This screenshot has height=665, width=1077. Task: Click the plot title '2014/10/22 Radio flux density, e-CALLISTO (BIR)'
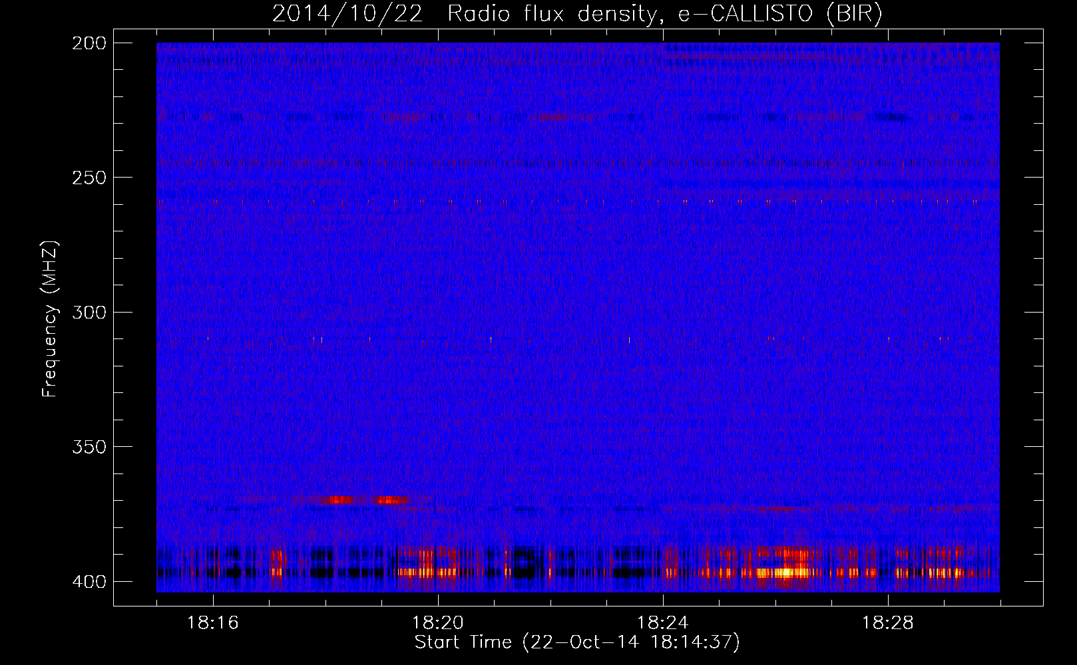tap(577, 14)
